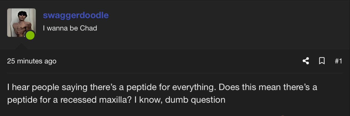Click the time posted label in the header
This screenshot has width=350, height=116.
(x=32, y=61)
